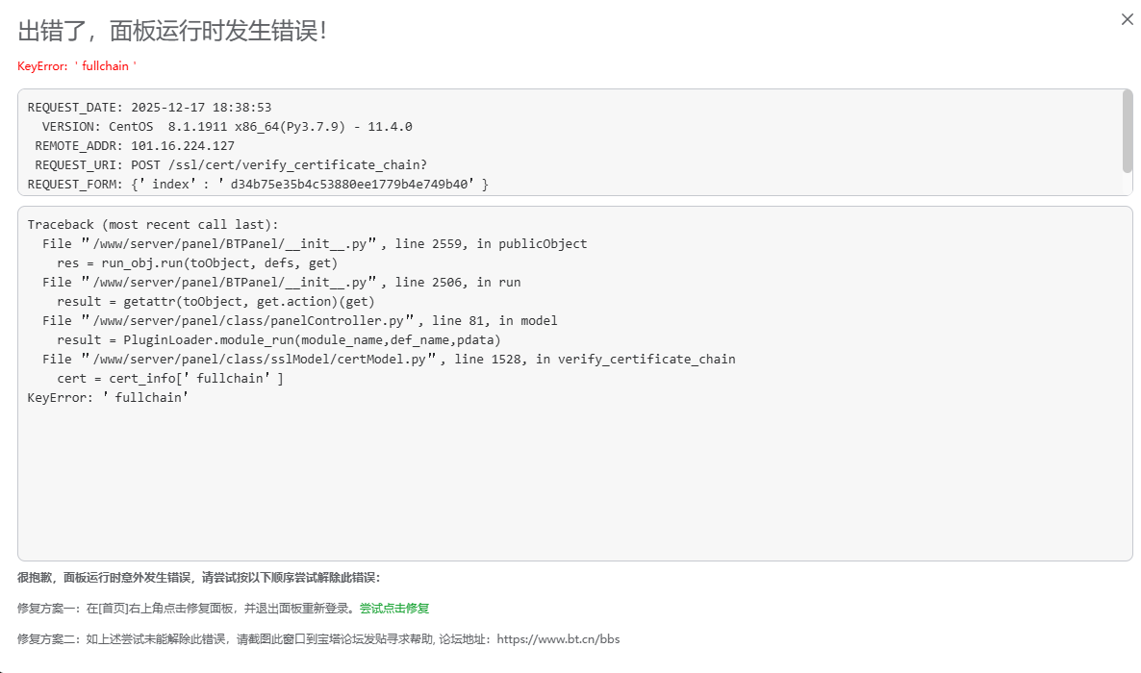The width and height of the screenshot is (1141, 673).
Task: Click the __init__.py line 2559 entry
Action: coord(317,243)
